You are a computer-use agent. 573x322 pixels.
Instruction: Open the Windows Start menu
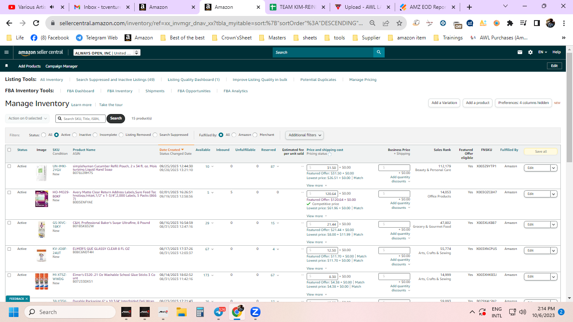click(14, 312)
